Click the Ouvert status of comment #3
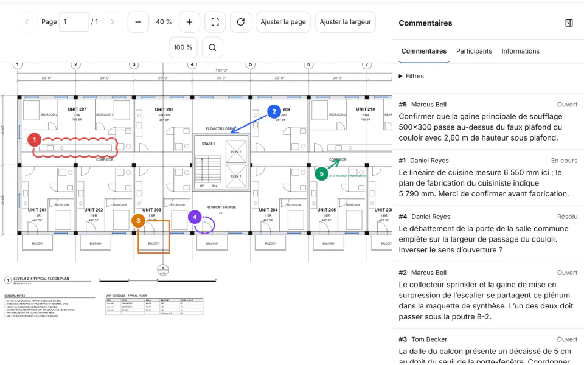This screenshot has width=584, height=365. 567,339
